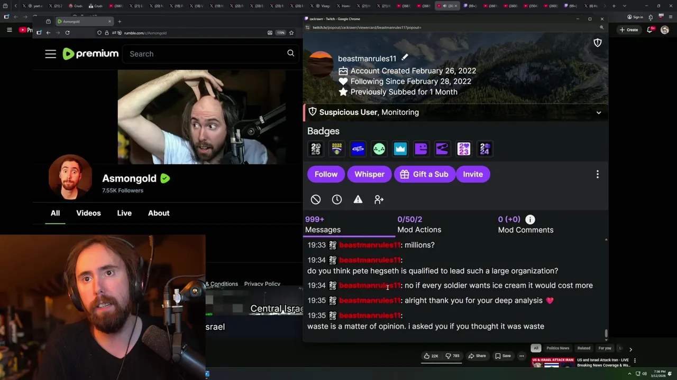Select the For you chip
The height and width of the screenshot is (380, 677).
(605, 348)
